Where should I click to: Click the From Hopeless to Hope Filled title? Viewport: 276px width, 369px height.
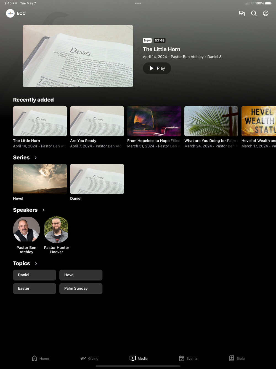tap(154, 141)
